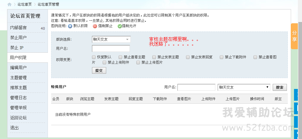Click the orange 分享 side tab
The width and height of the screenshot is (302, 139).
pos(294,36)
